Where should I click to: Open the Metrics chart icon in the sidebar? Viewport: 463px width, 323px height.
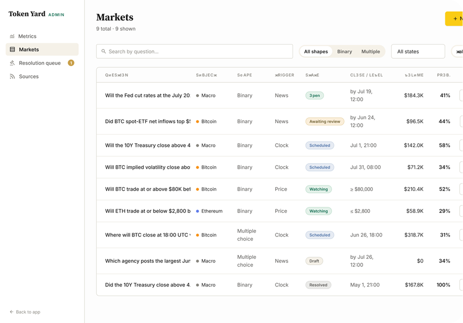pos(12,36)
